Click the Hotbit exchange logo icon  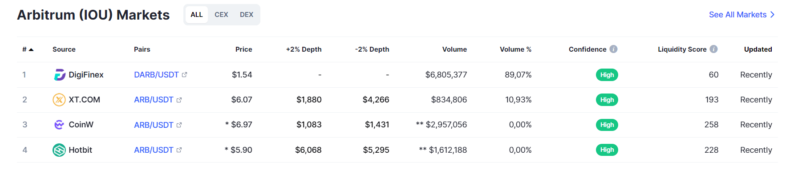pos(59,150)
